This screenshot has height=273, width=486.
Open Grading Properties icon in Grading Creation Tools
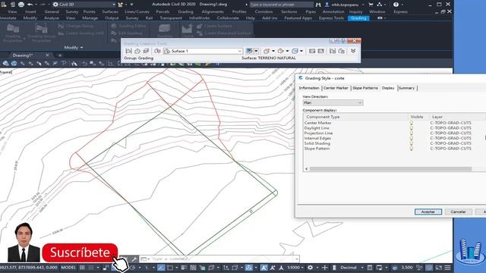pos(342,51)
